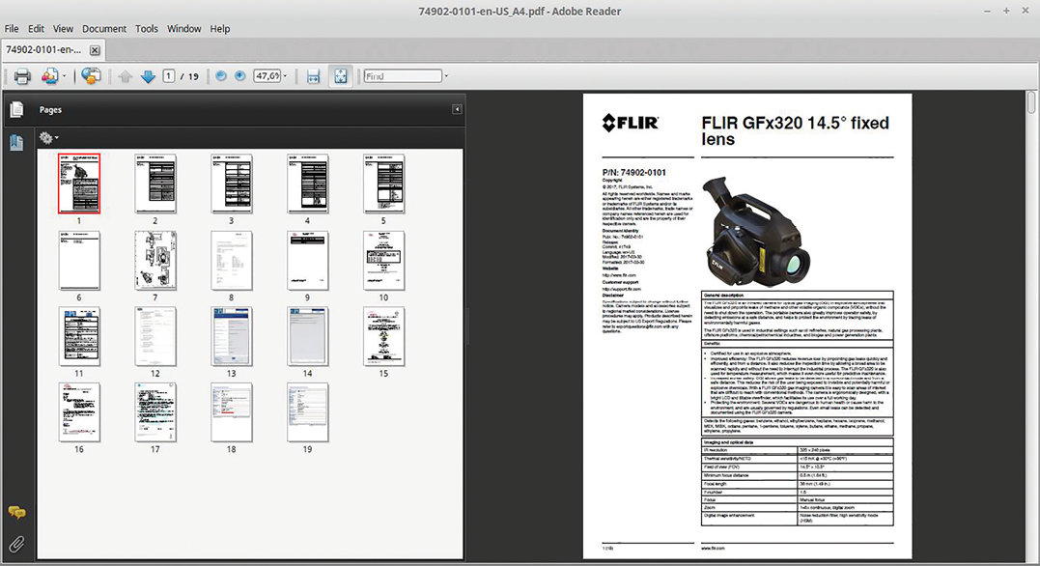The height and width of the screenshot is (566, 1040).
Task: Click the Print icon in the toolbar
Action: click(x=22, y=76)
